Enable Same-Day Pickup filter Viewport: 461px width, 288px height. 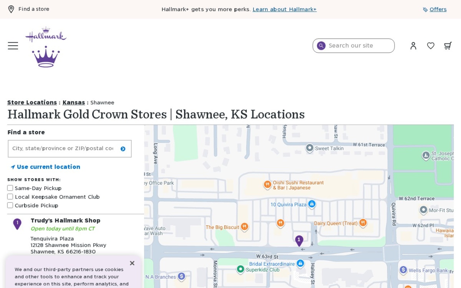(10, 188)
